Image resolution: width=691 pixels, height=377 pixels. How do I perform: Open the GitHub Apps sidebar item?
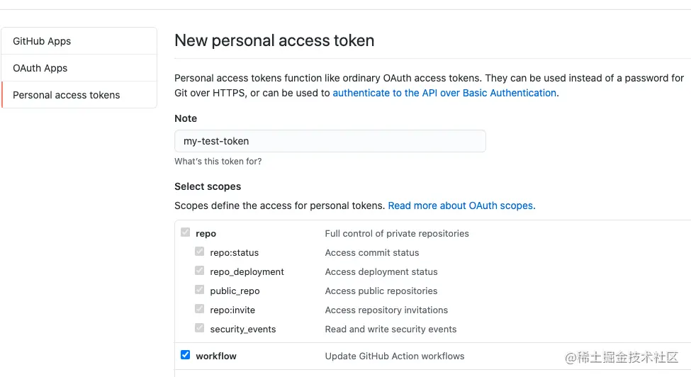(x=42, y=41)
